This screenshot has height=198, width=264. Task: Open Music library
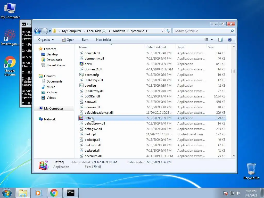[51, 87]
